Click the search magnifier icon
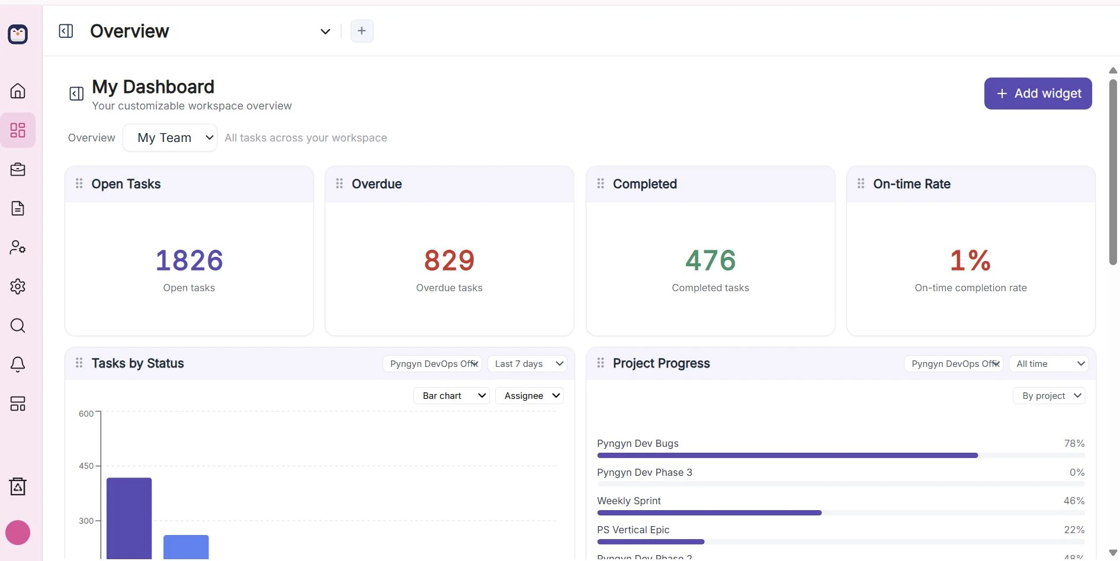 click(x=18, y=325)
